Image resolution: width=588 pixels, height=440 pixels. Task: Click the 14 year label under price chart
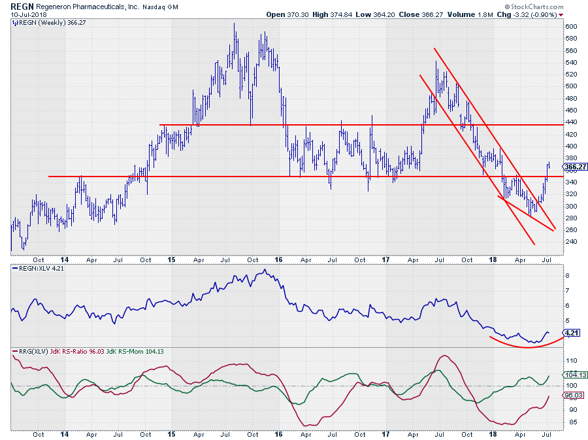tap(65, 260)
